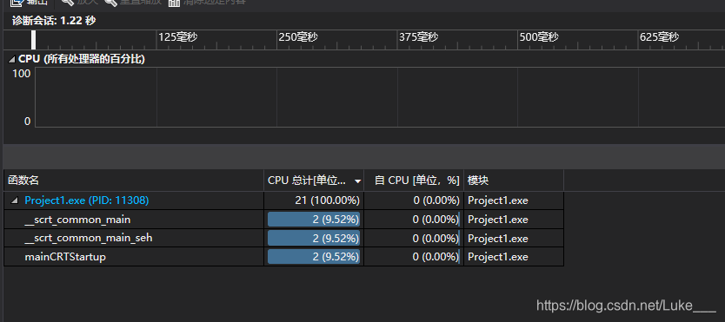Click the 2 (9.52%) bar for mainCRTStartup
This screenshot has height=322, width=725.
coord(314,257)
